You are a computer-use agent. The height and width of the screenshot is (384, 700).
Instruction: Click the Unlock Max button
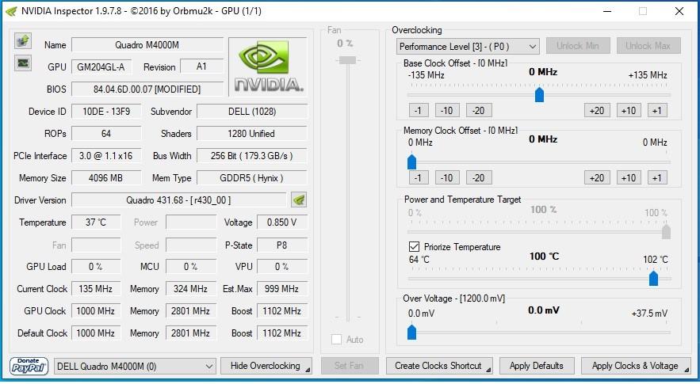tap(648, 46)
